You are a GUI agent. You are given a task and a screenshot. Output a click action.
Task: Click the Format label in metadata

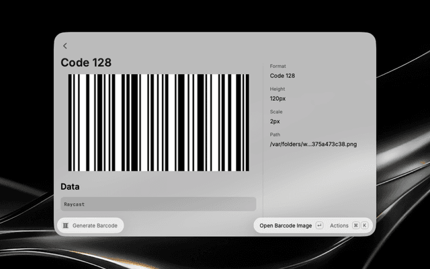[277, 66]
